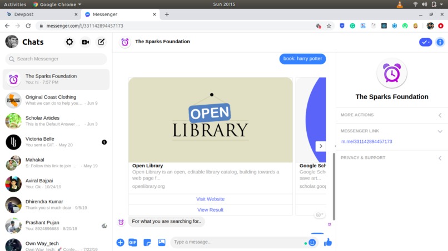This screenshot has height=251, width=448.
Task: Collapse the Messenger Link section
Action: (x=392, y=131)
